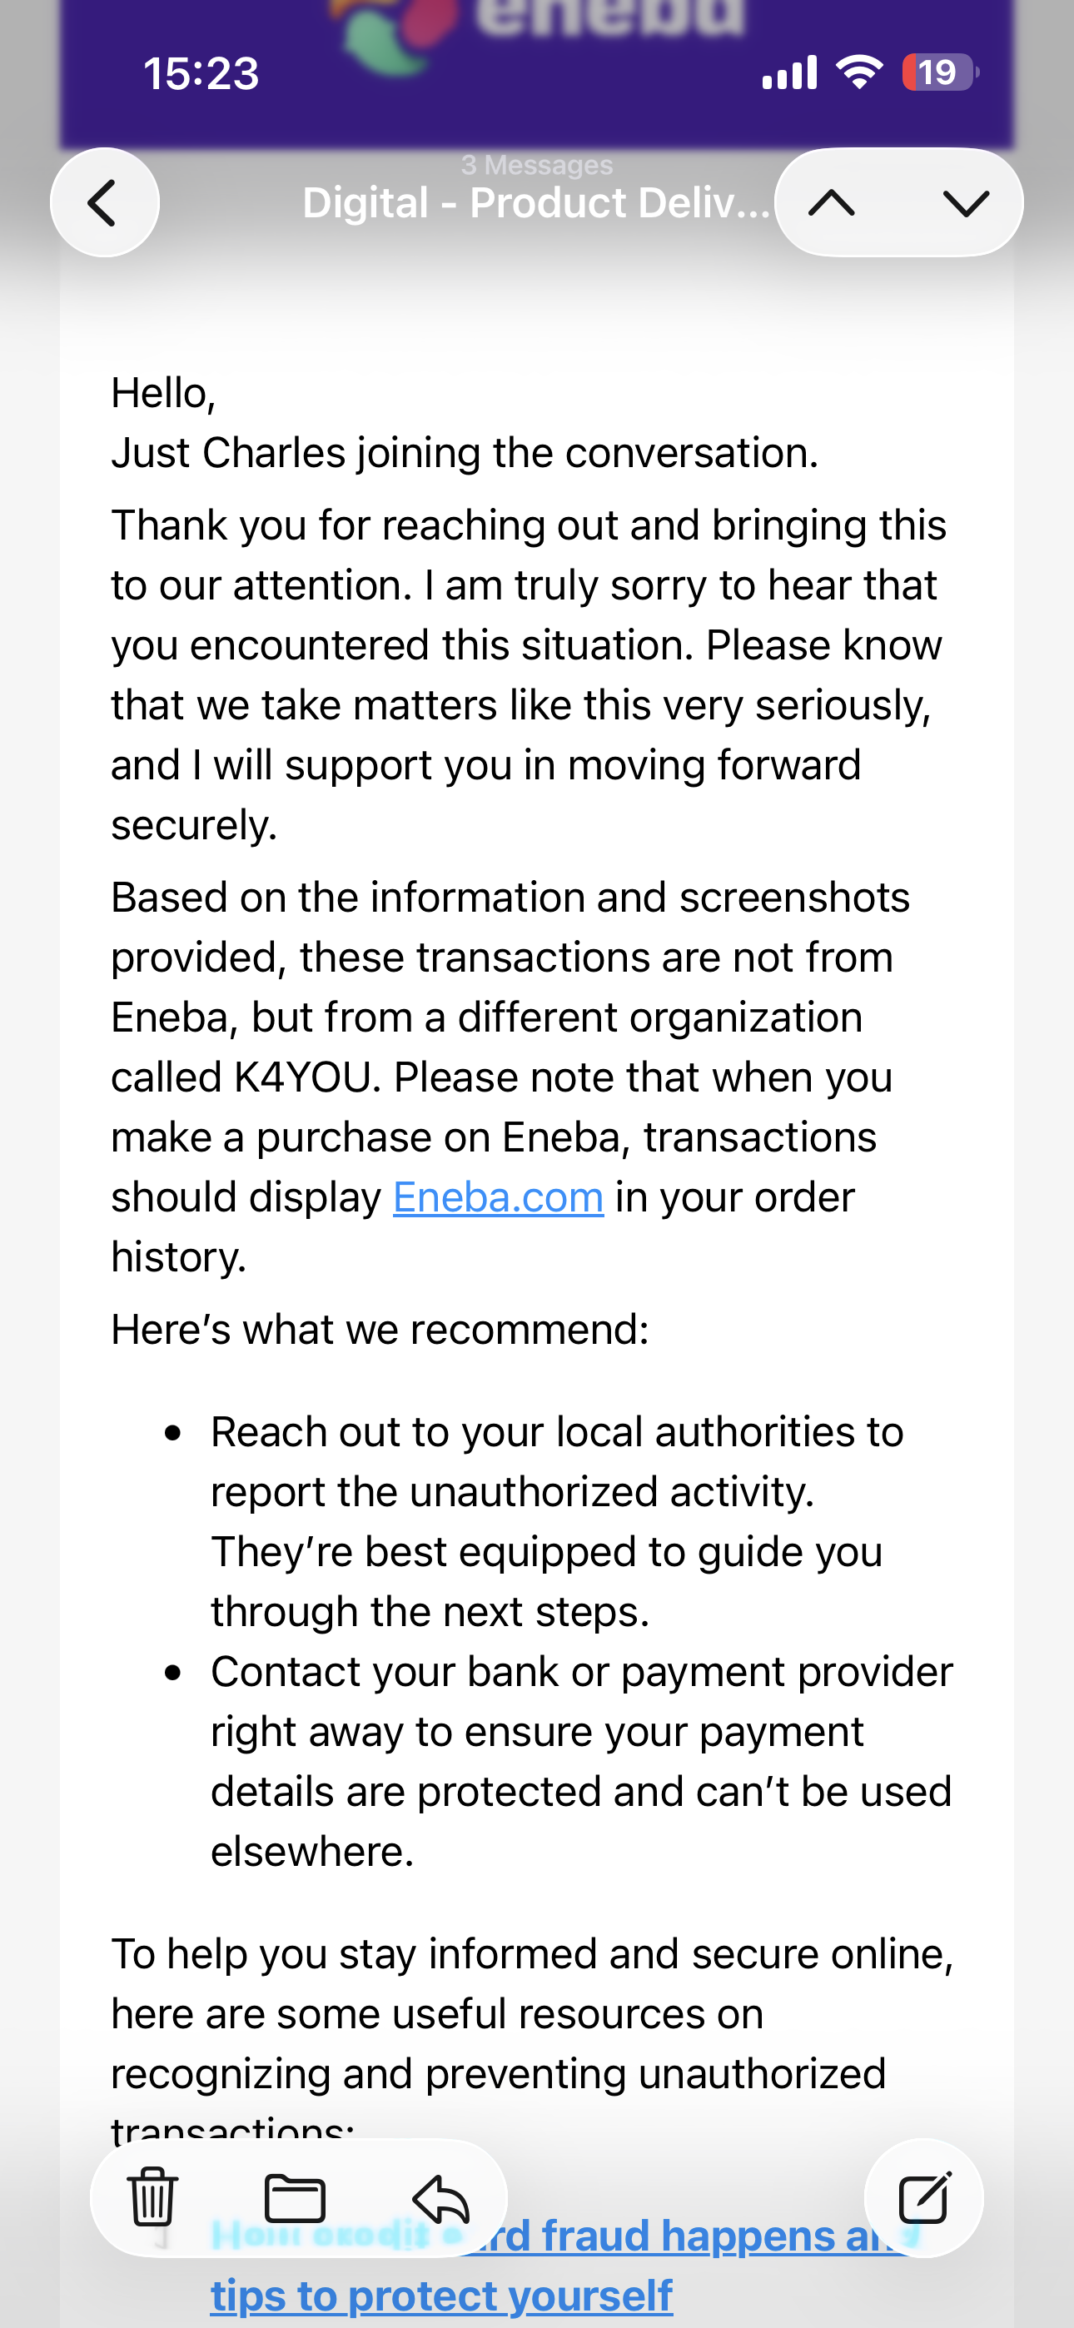Tap the 'Digital - Product Deliv...' subject title
This screenshot has width=1074, height=2328.
pos(537,202)
